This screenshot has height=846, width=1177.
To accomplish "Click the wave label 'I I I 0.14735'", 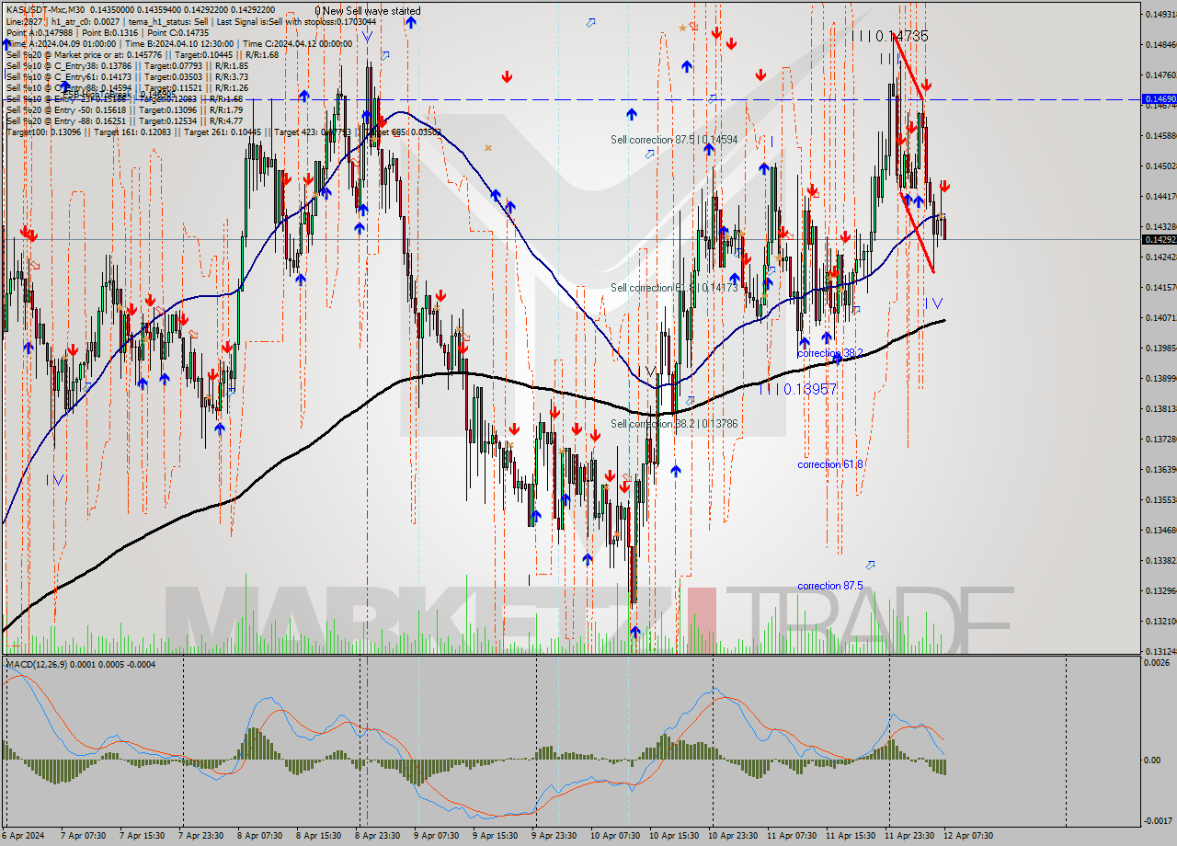I will [889, 36].
